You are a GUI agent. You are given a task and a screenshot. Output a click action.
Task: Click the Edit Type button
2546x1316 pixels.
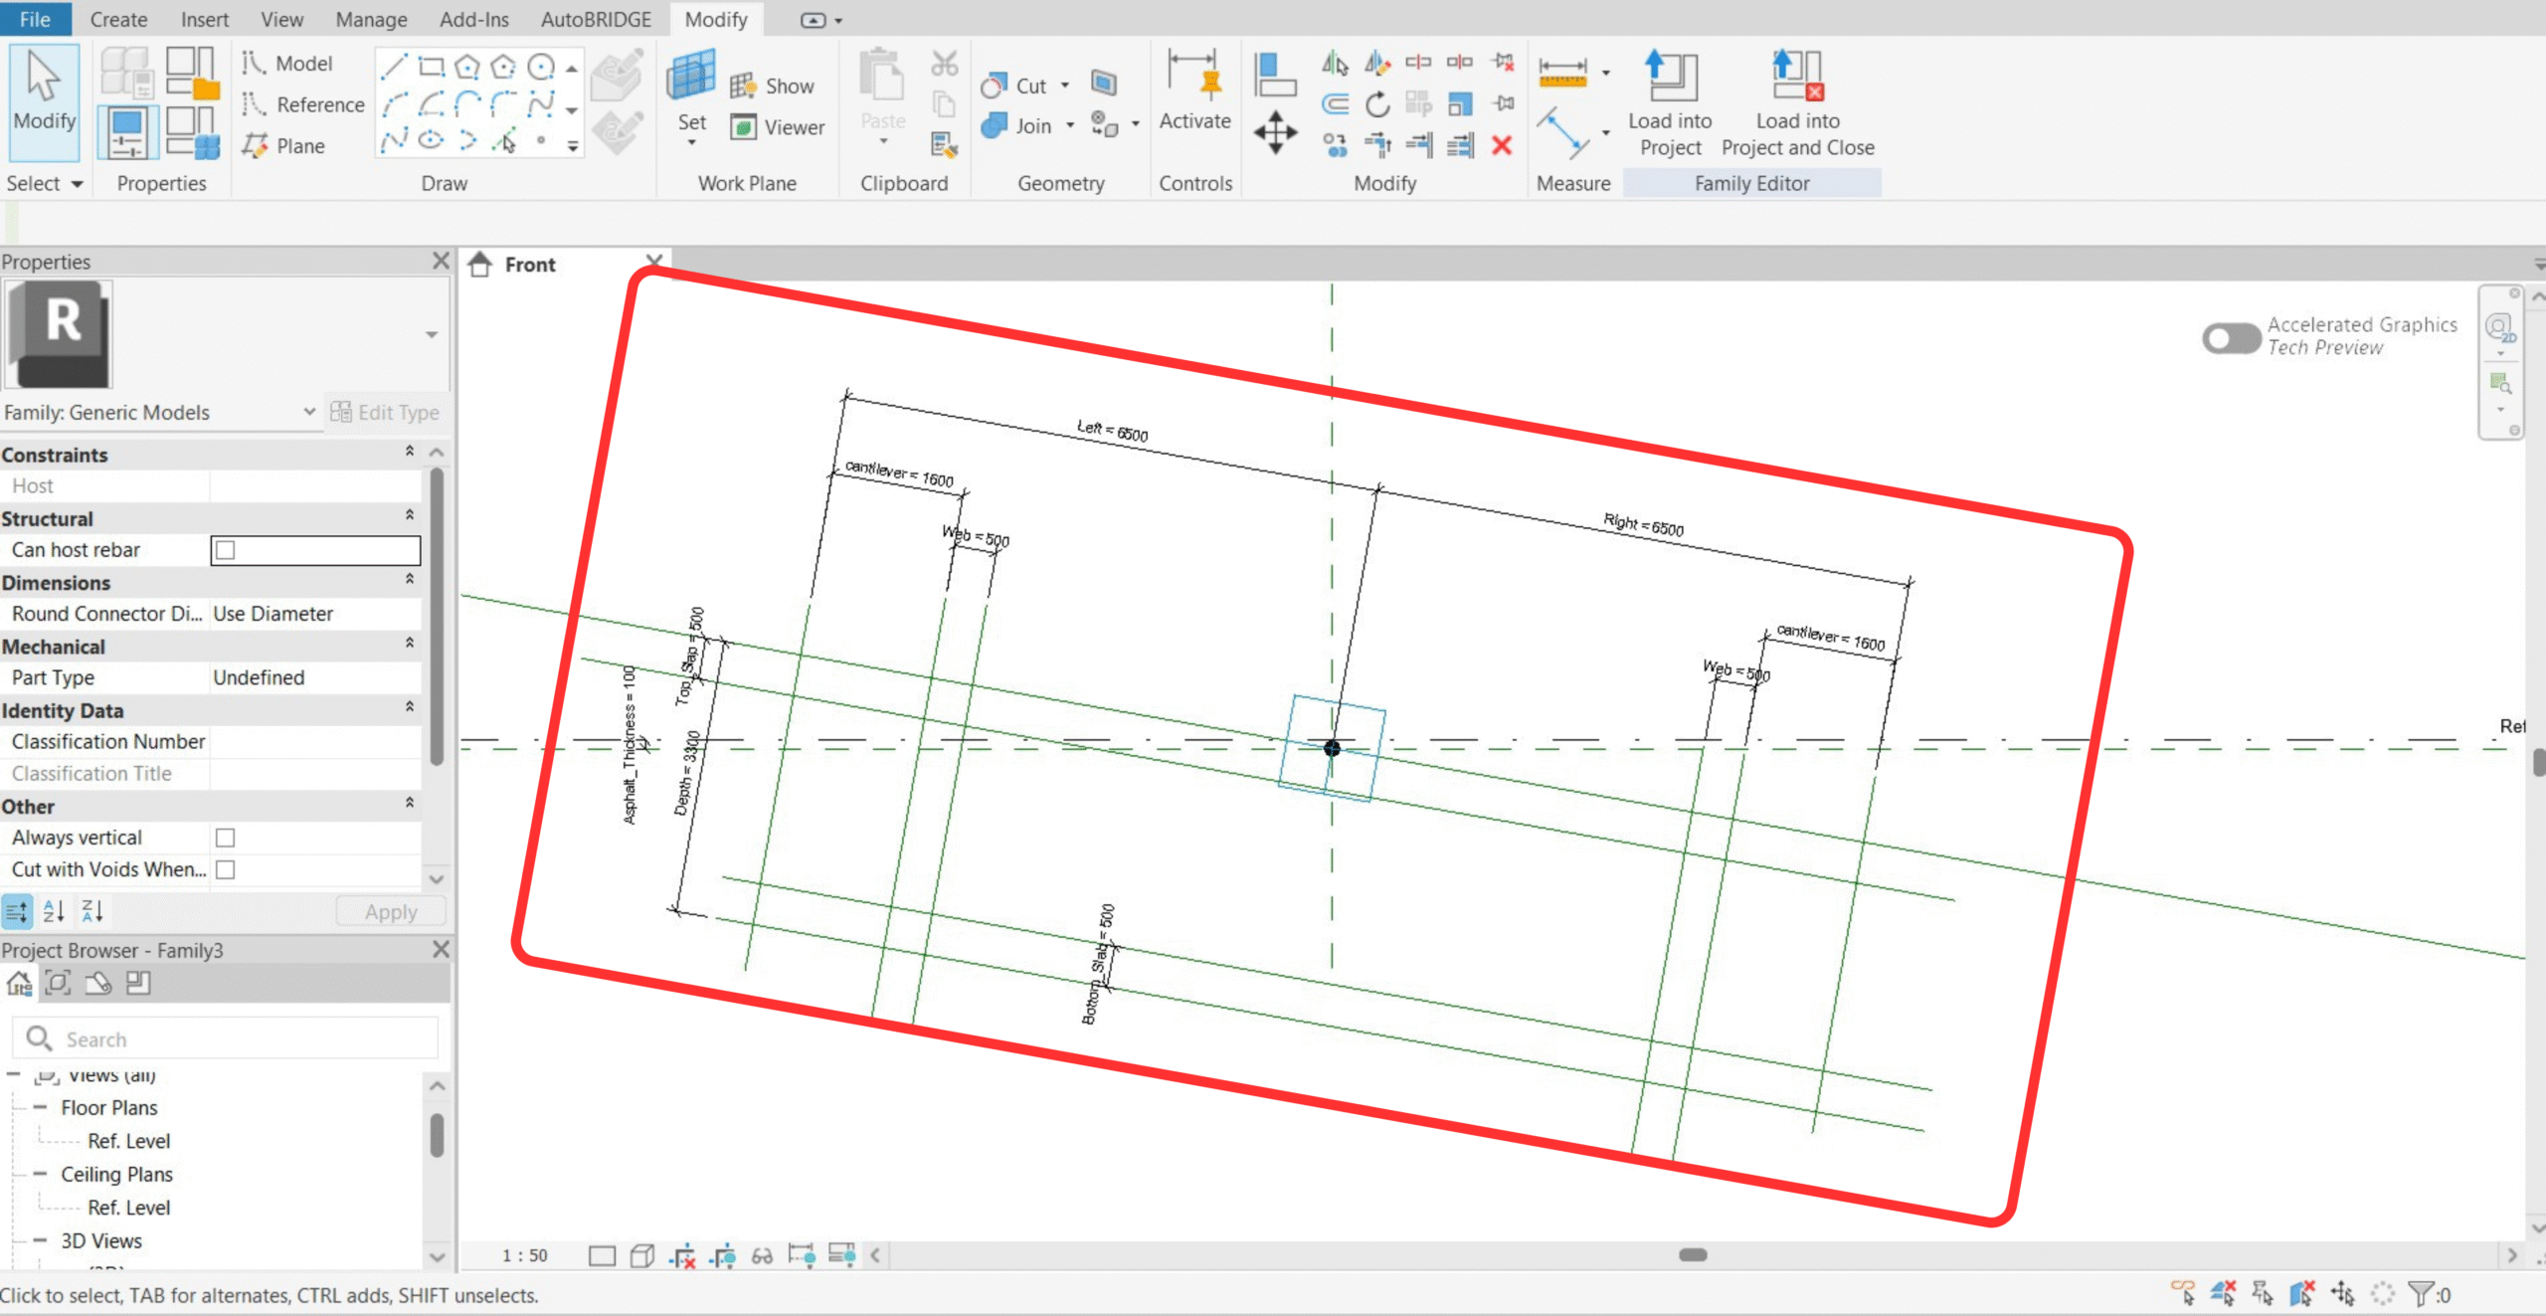click(x=385, y=412)
